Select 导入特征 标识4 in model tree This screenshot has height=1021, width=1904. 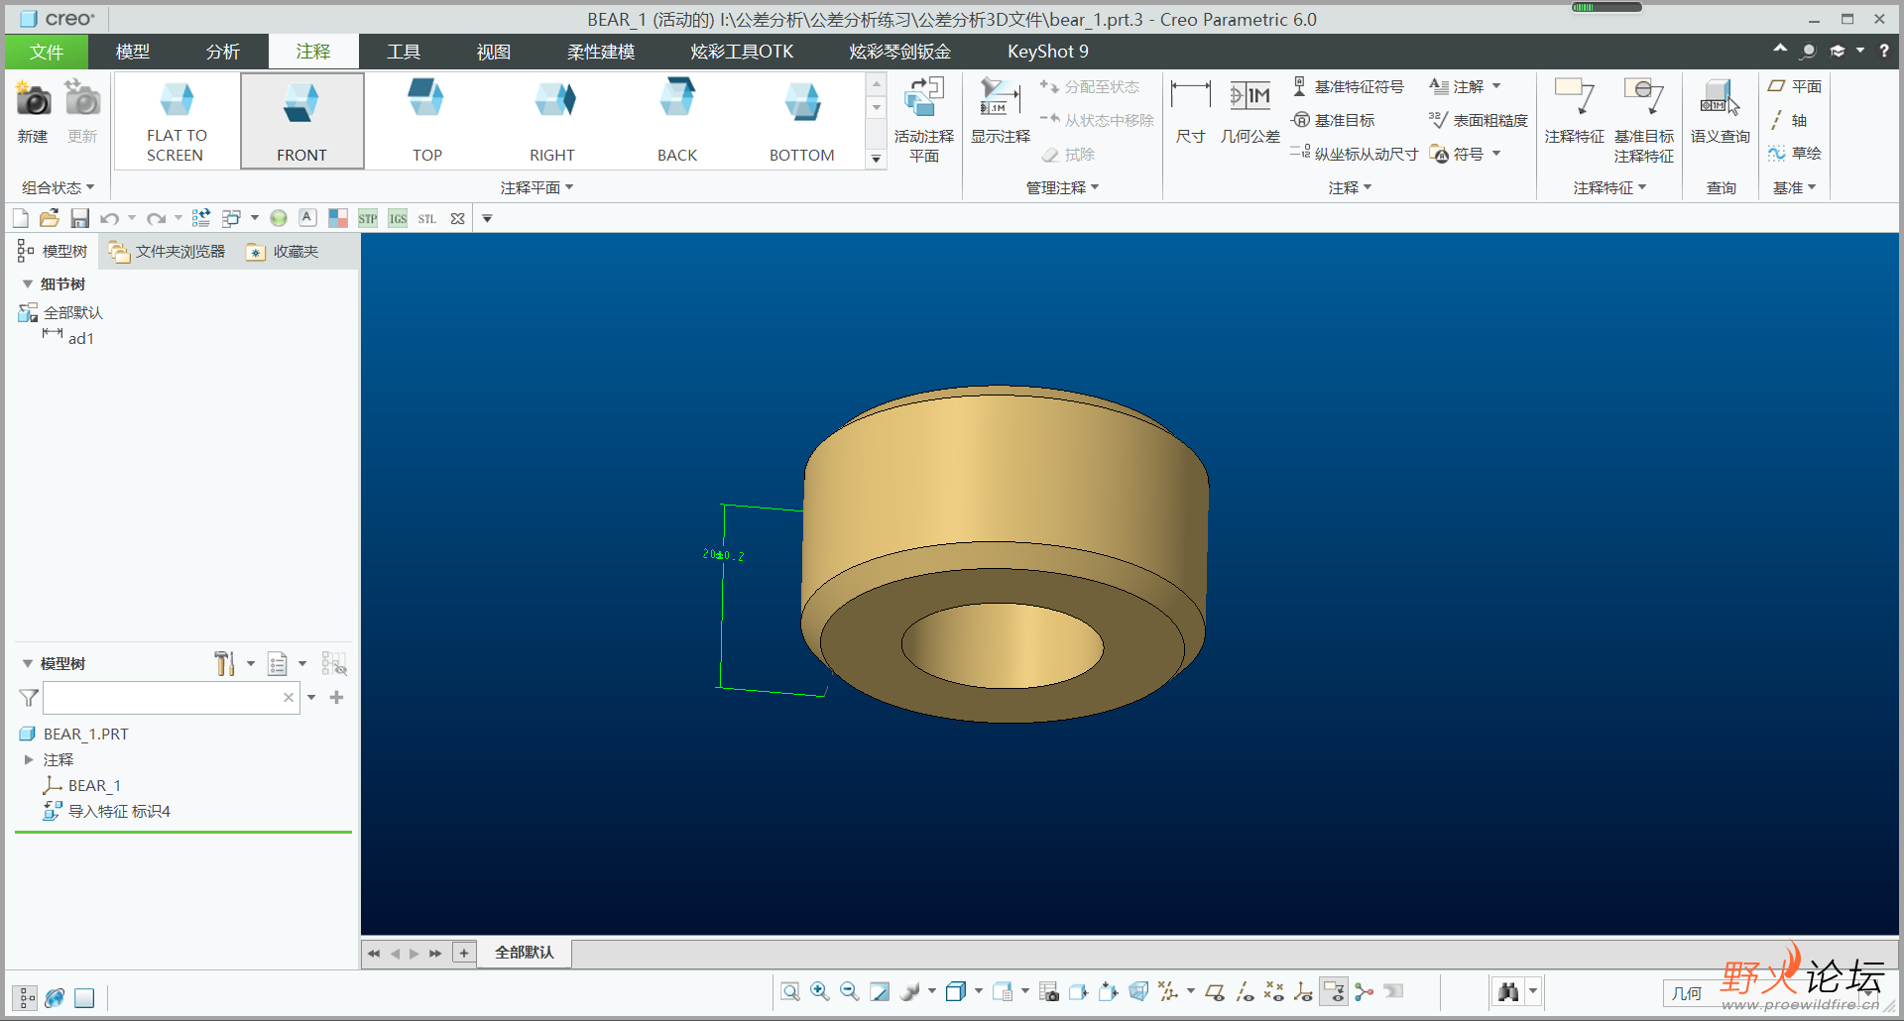(x=107, y=811)
